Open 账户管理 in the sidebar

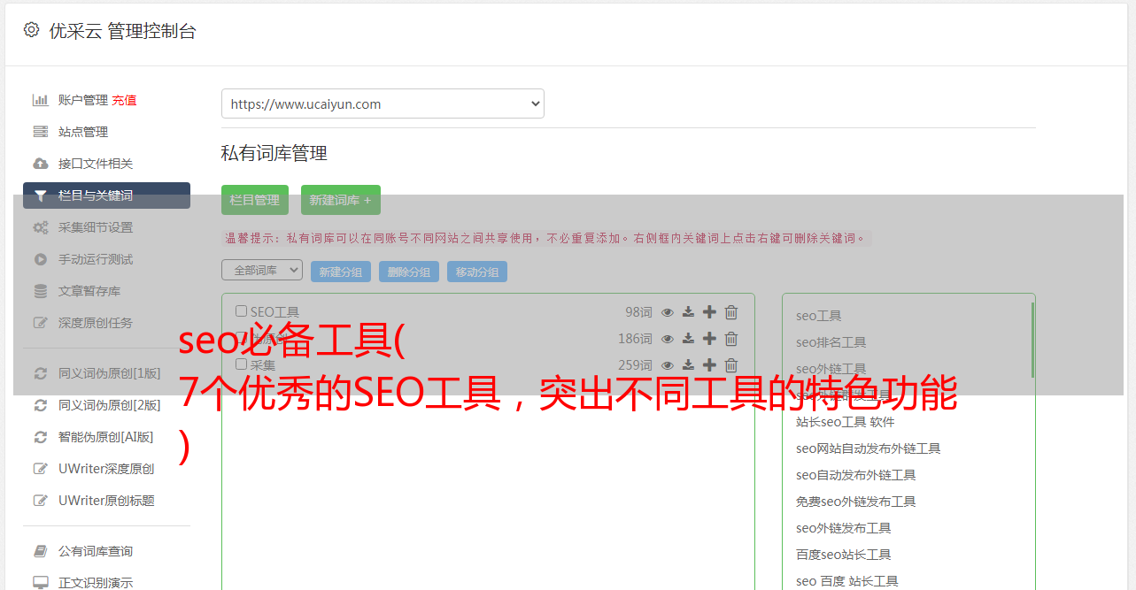(82, 100)
